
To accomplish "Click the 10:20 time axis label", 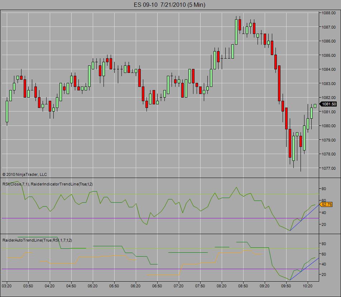I will (x=307, y=286).
